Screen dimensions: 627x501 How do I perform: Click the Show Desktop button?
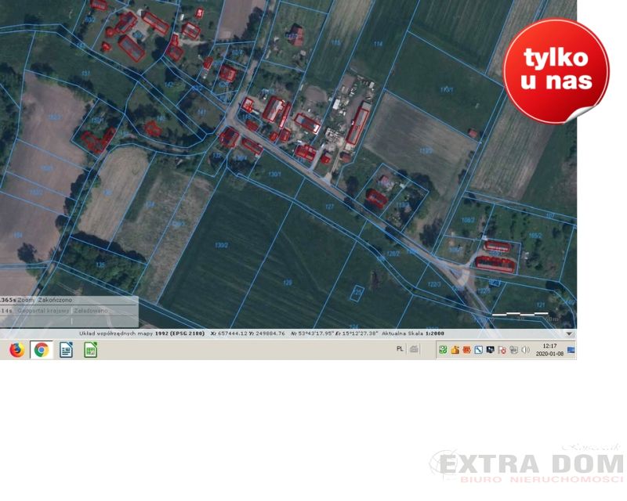click(x=572, y=349)
